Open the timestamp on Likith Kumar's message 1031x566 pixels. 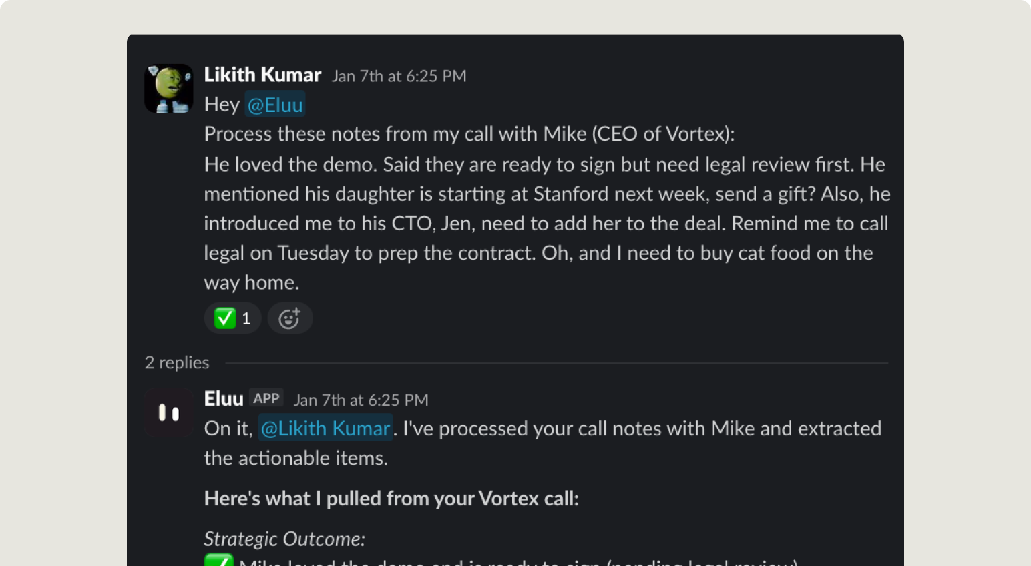[x=399, y=76]
